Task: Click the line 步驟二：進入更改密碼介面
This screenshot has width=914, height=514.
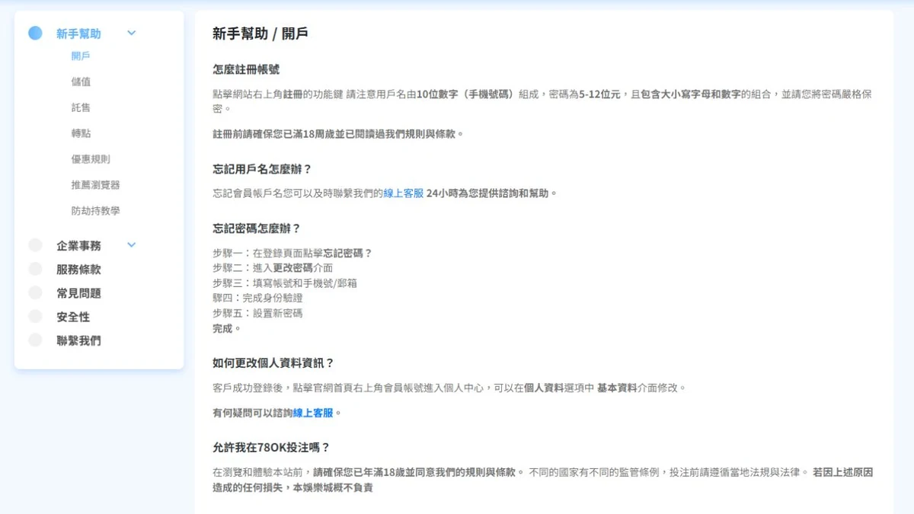Action: click(x=273, y=268)
